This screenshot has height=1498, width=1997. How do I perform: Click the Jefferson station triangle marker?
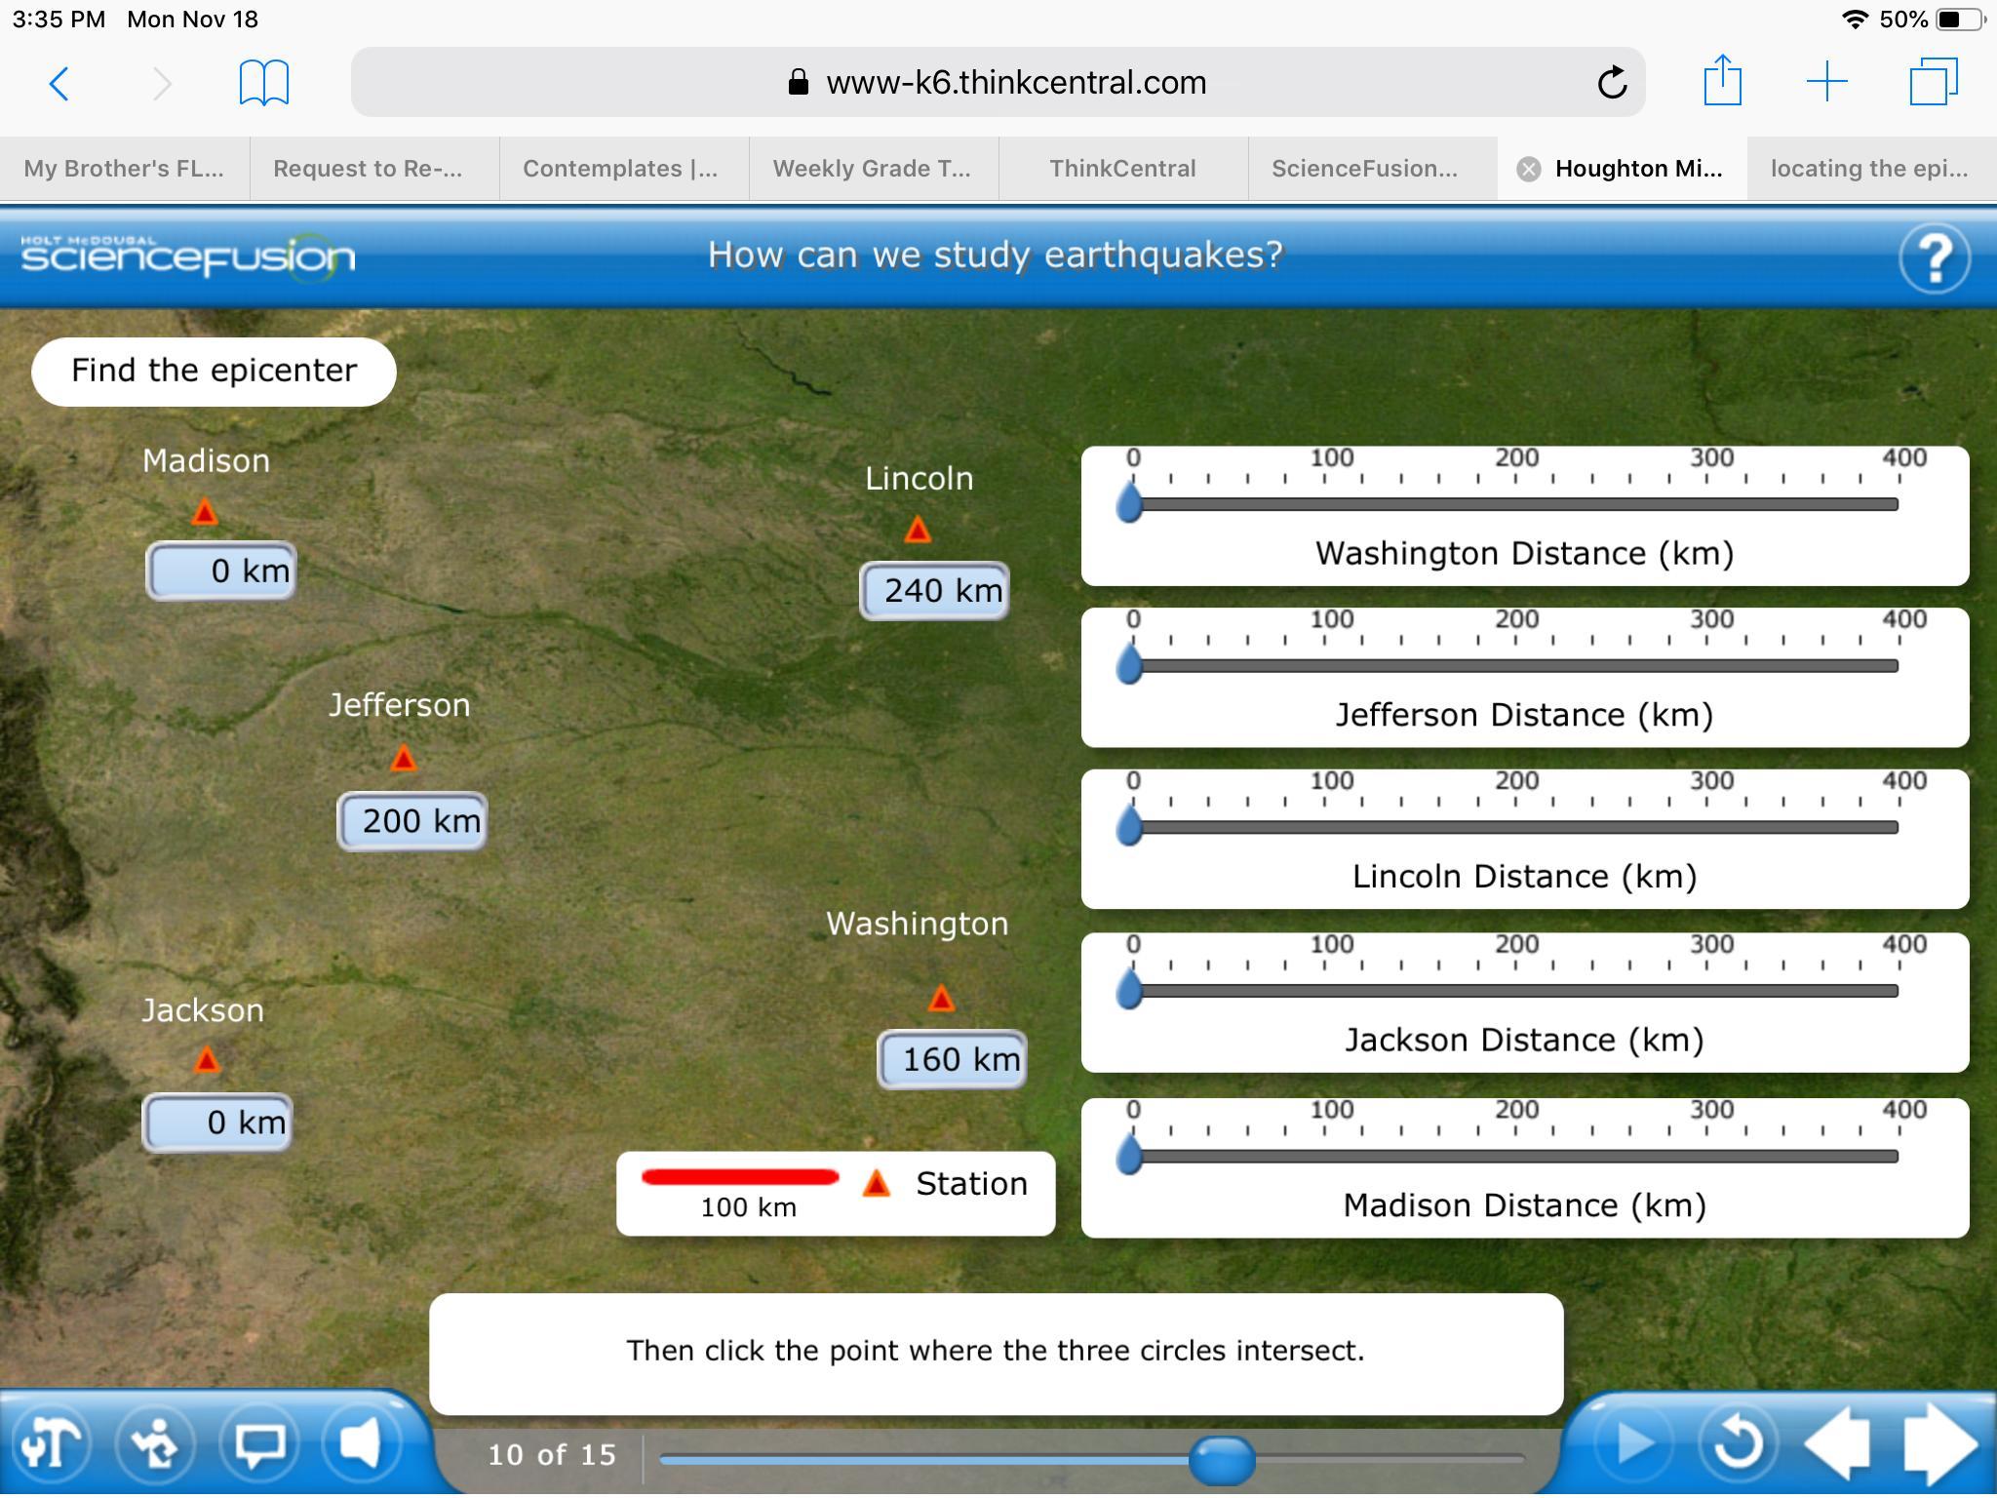[404, 759]
